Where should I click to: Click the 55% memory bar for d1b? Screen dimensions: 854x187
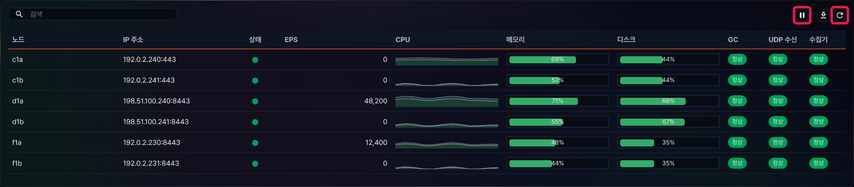[557, 122]
